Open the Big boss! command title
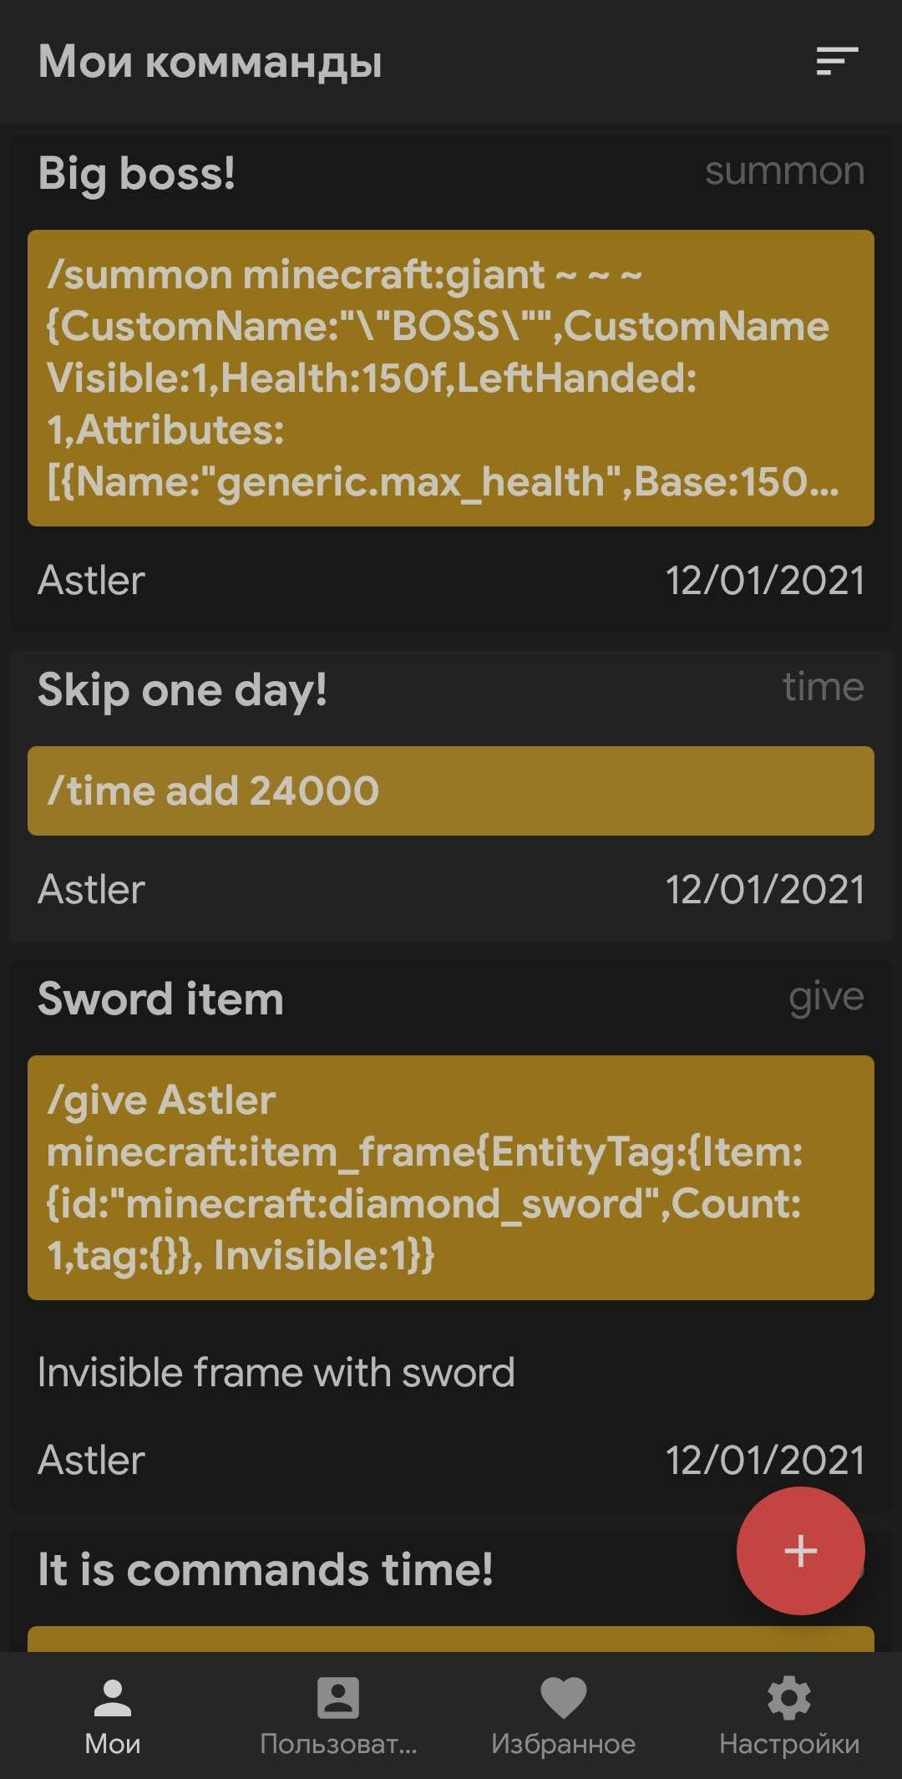The width and height of the screenshot is (902, 1779). pos(137,174)
